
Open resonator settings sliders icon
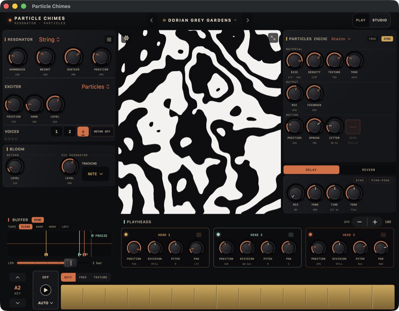pos(109,40)
